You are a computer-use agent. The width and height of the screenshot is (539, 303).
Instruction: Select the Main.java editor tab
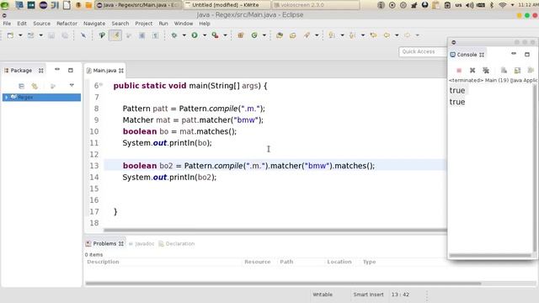[x=104, y=71]
